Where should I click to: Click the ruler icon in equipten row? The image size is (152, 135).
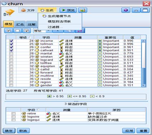tap(62, 66)
